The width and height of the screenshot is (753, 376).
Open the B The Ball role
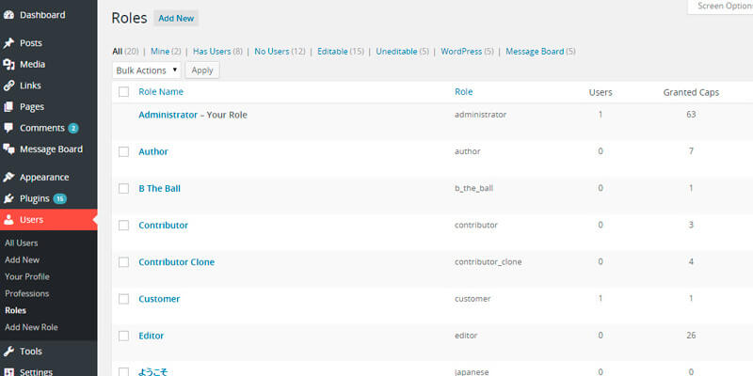point(159,189)
